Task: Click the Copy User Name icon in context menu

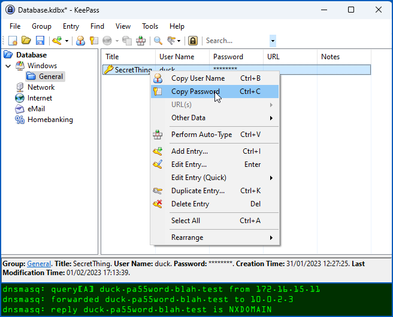Action: (x=158, y=78)
